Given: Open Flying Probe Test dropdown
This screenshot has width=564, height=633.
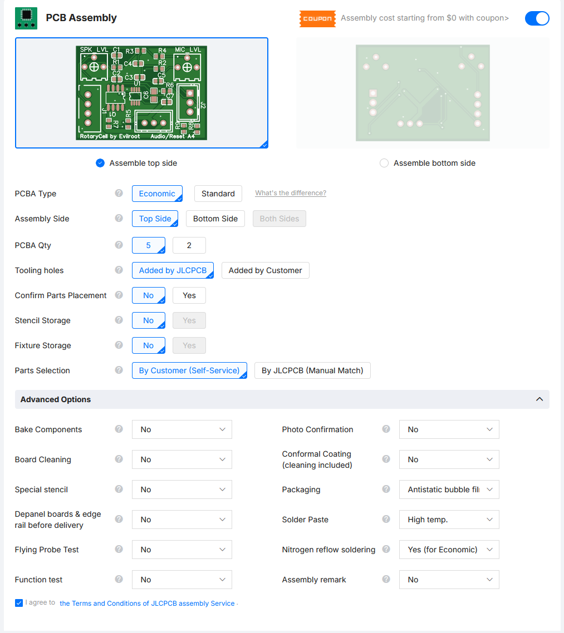Looking at the screenshot, I should [182, 550].
